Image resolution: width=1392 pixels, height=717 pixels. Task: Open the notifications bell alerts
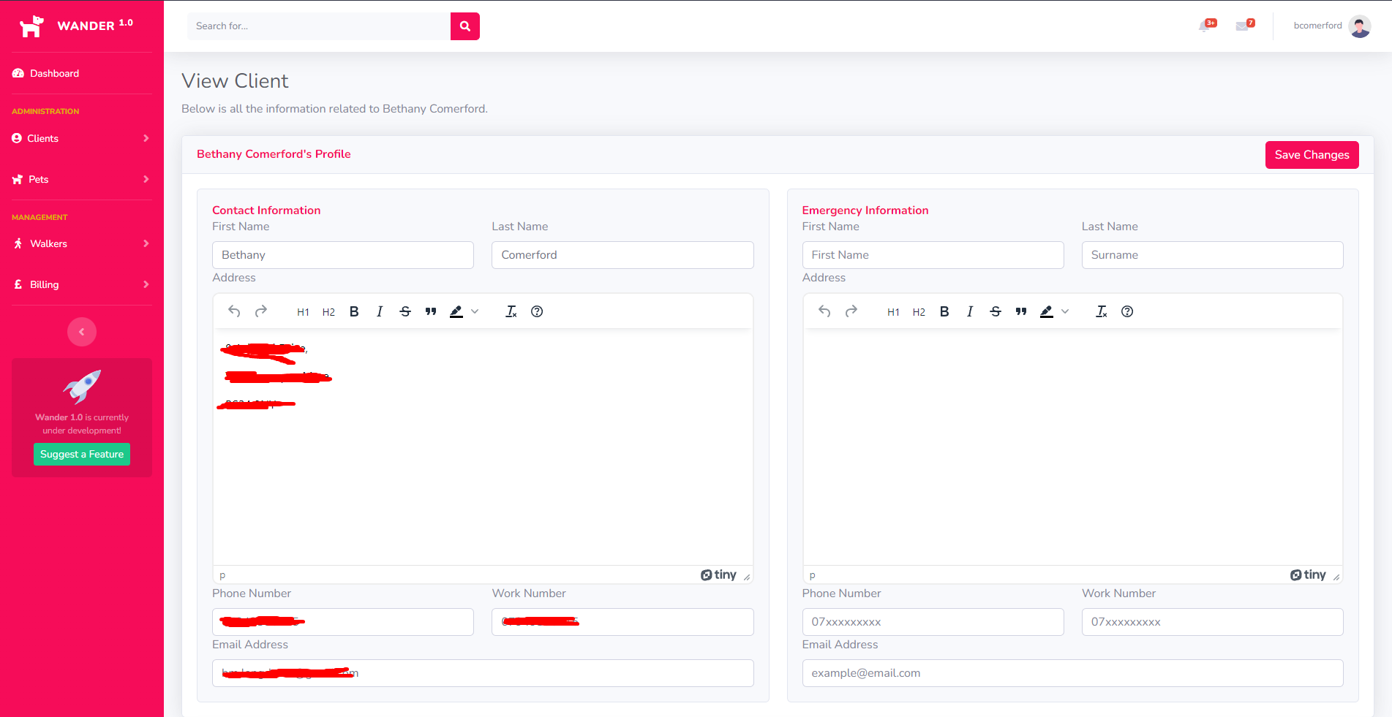tap(1205, 26)
